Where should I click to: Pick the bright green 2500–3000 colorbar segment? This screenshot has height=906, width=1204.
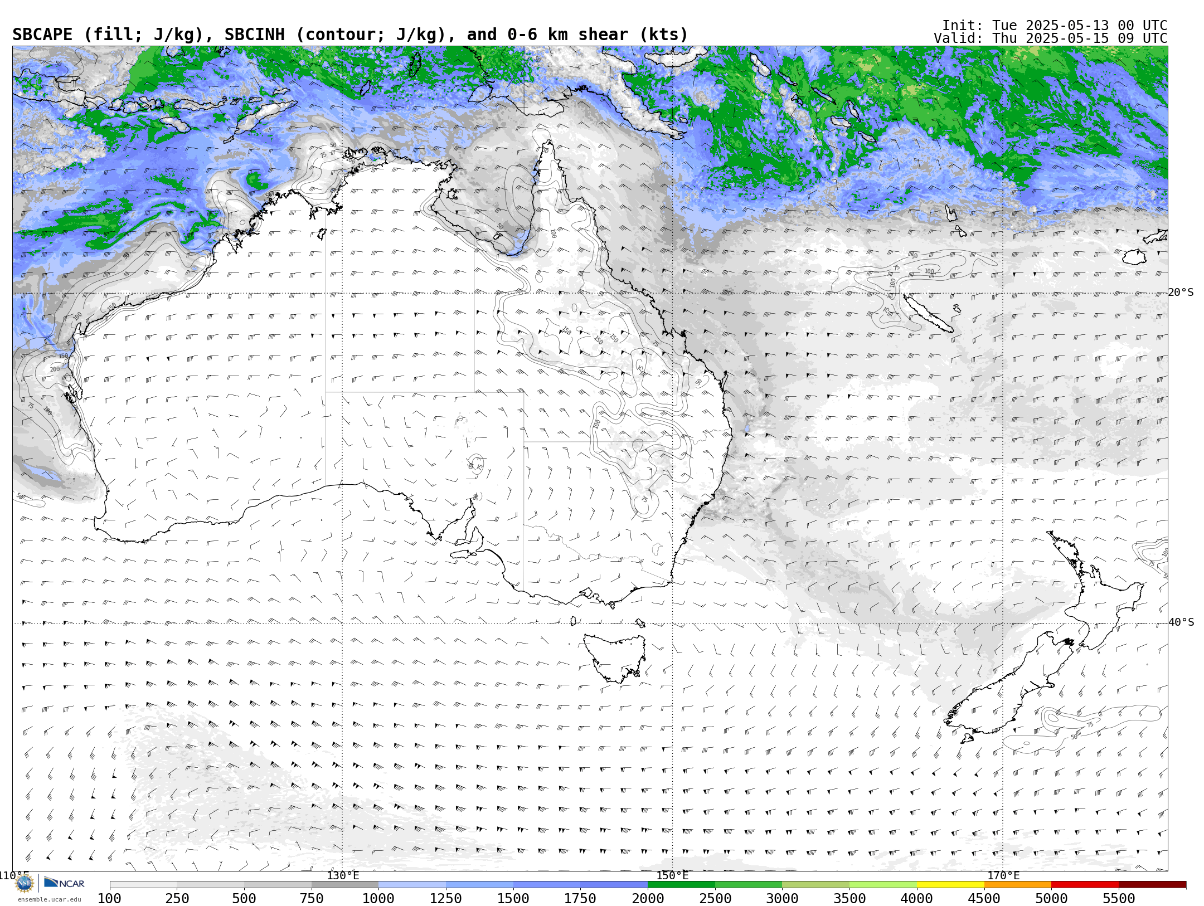coord(749,885)
